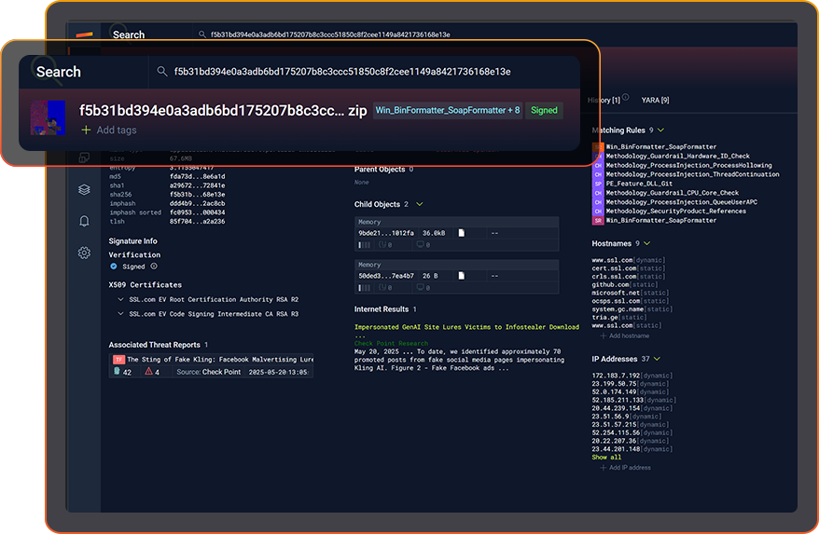This screenshot has width=819, height=534.
Task: Click Methodology_SecurityProduct_References rule
Action: pyautogui.click(x=676, y=212)
